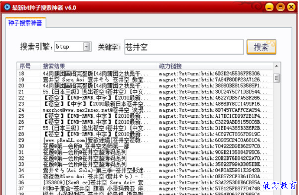Select result row number 26
The height and width of the screenshot is (195, 299).
pyautogui.click(x=145, y=122)
